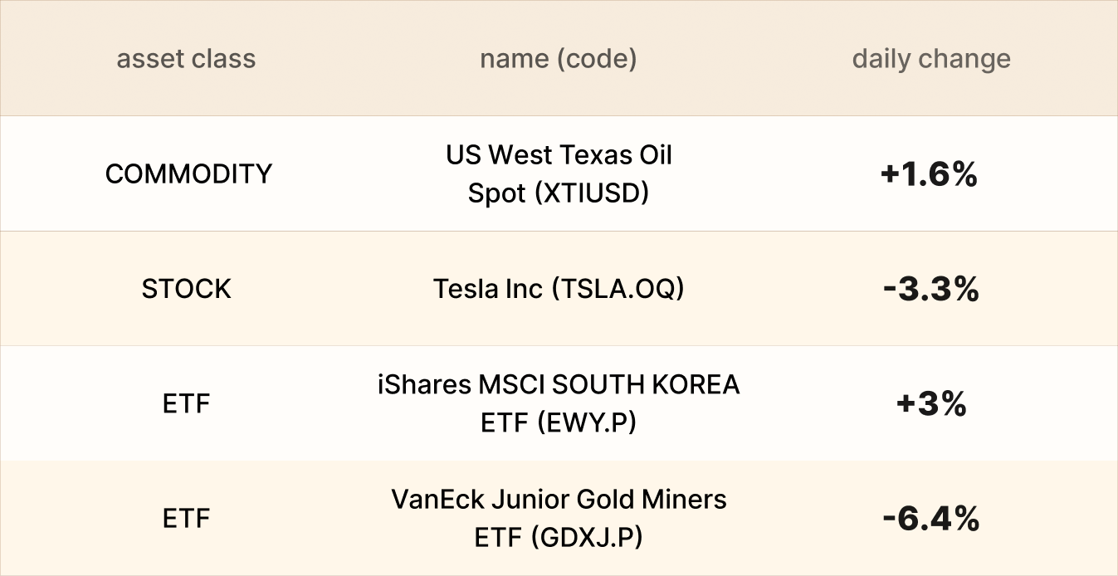Select the COMMODITY asset class cell

(x=188, y=174)
